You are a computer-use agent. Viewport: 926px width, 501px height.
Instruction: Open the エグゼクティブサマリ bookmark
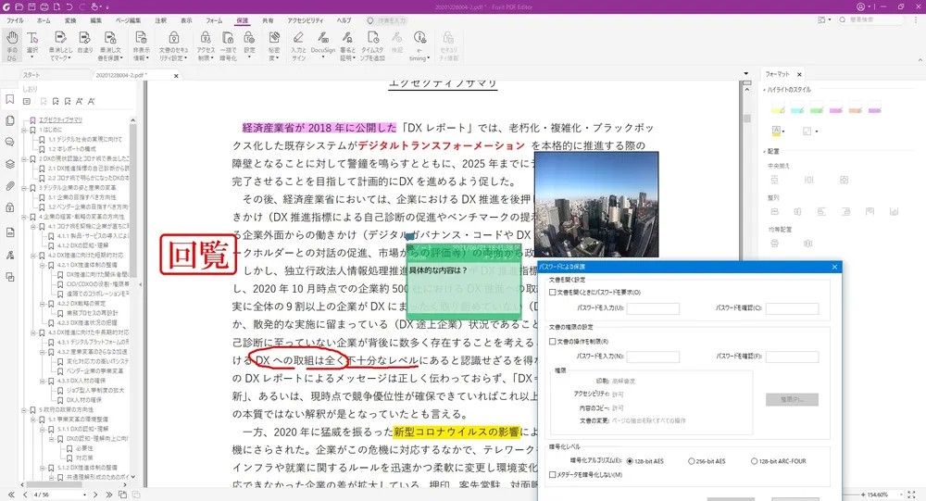61,120
